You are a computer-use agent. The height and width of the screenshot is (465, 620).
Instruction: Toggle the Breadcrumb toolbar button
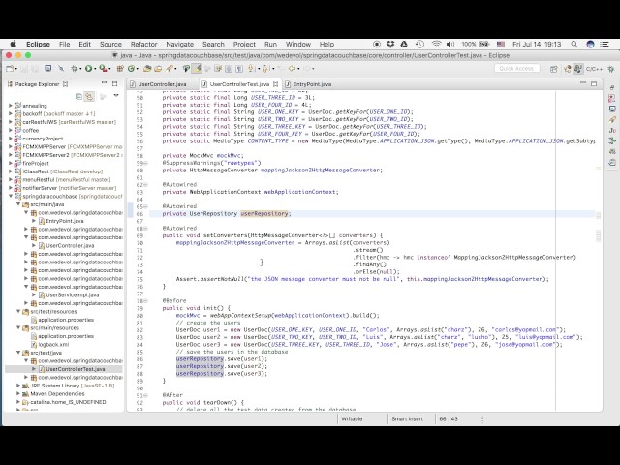click(x=186, y=69)
